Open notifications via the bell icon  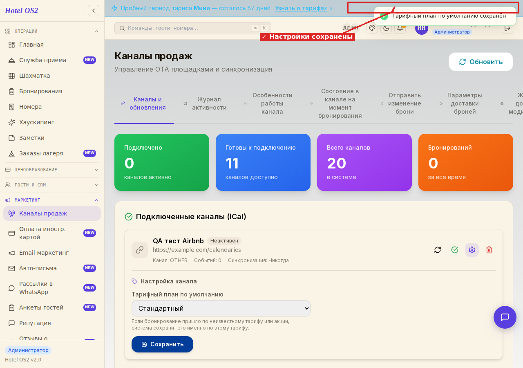click(x=400, y=28)
